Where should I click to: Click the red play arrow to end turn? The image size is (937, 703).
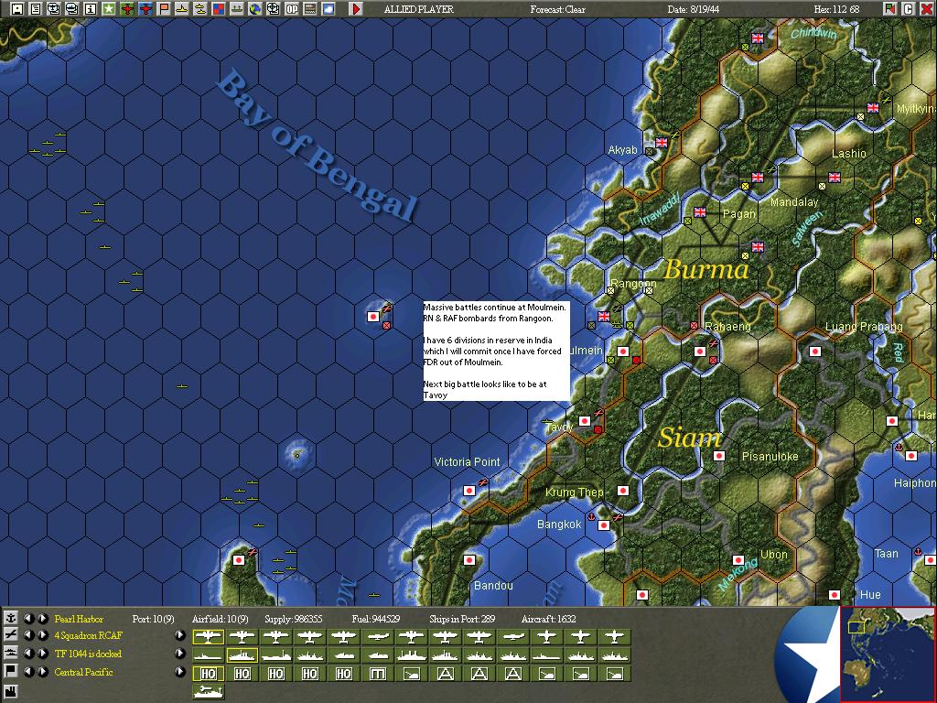point(356,8)
